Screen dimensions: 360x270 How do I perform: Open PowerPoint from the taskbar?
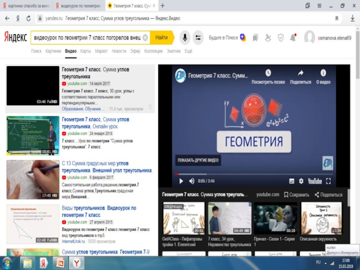[x=60, y=263]
